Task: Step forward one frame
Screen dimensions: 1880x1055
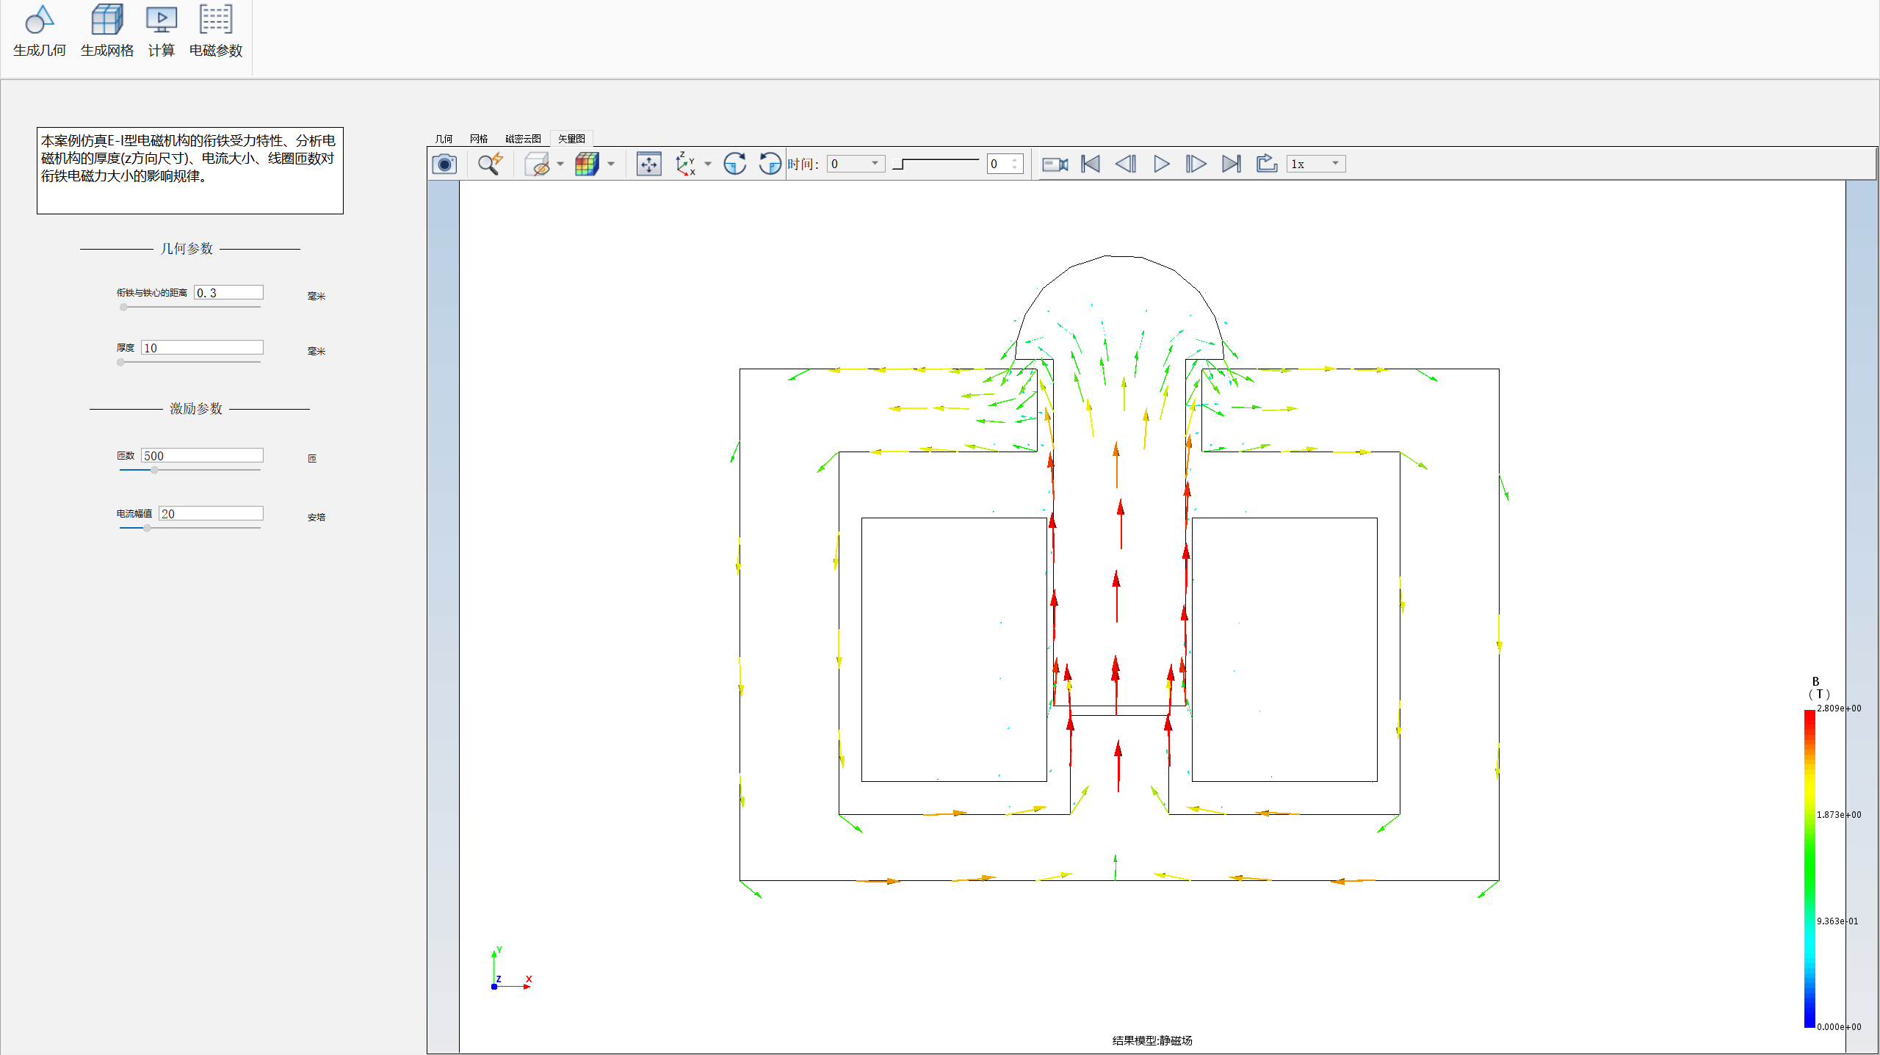Action: [1196, 164]
